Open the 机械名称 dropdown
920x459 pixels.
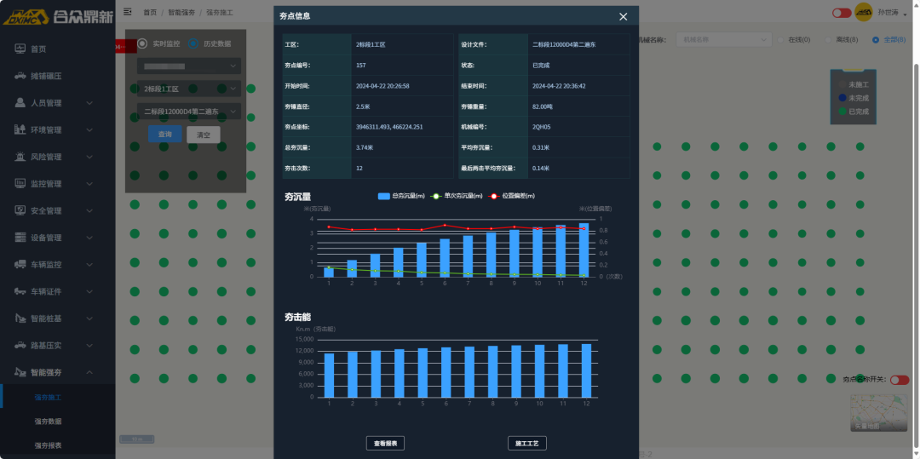pyautogui.click(x=722, y=40)
